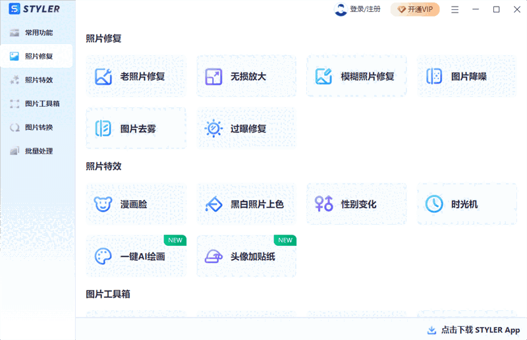Maximize the STYLER window
The height and width of the screenshot is (340, 527).
coord(497,9)
